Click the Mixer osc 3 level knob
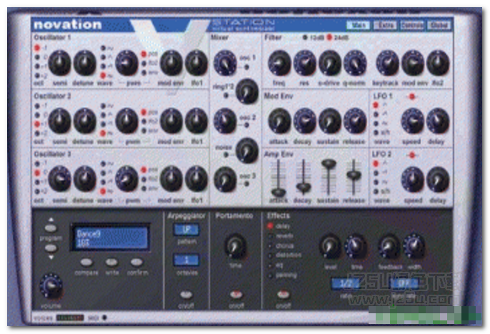490x334 pixels. [225, 180]
